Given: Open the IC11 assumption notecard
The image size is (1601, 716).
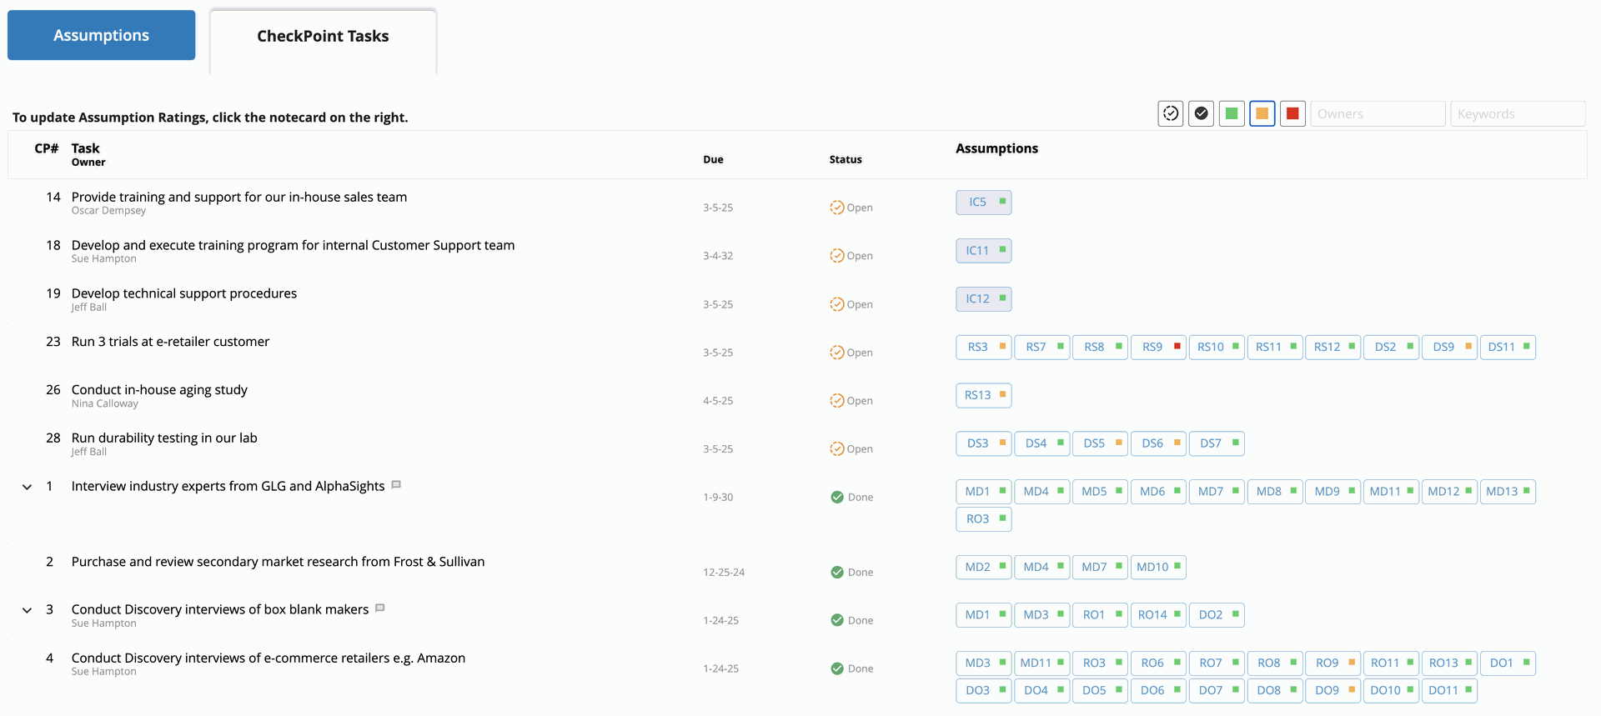Looking at the screenshot, I should pyautogui.click(x=984, y=251).
